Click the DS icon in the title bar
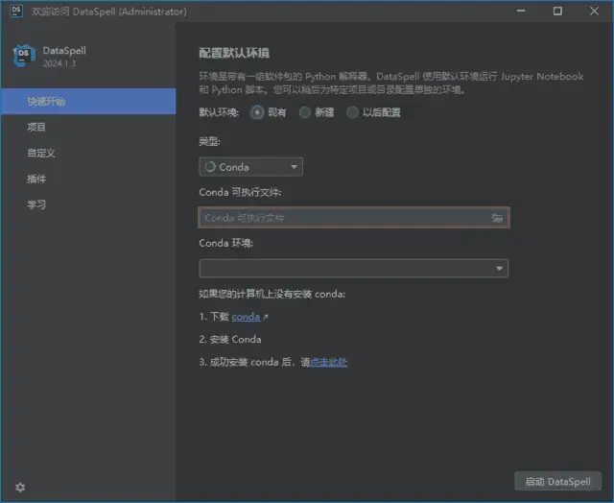 16,11
